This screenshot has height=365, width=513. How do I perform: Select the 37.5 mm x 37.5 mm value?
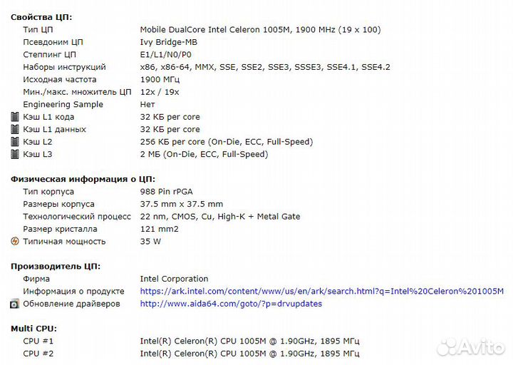(182, 204)
